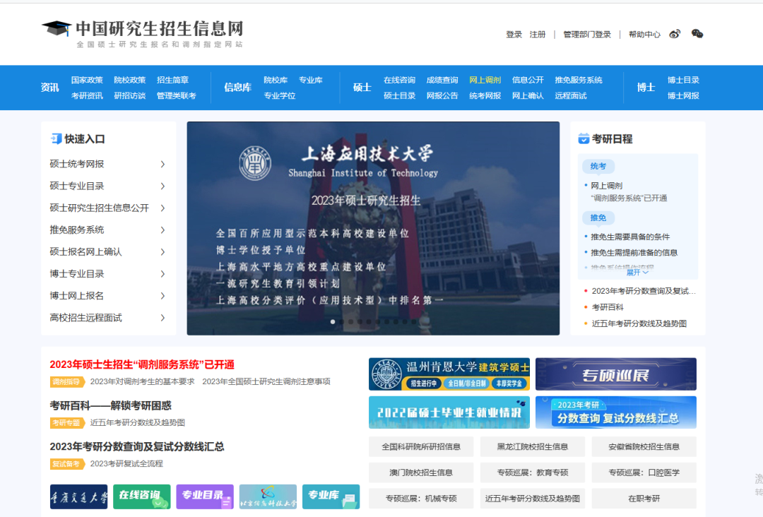Image resolution: width=763 pixels, height=517 pixels.
Task: Expand 硕士研究生招生信息公开 chevron arrow
Action: click(x=162, y=208)
